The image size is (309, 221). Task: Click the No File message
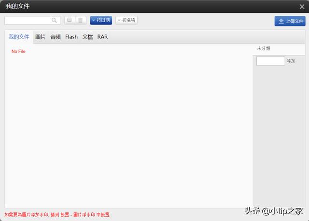click(18, 52)
